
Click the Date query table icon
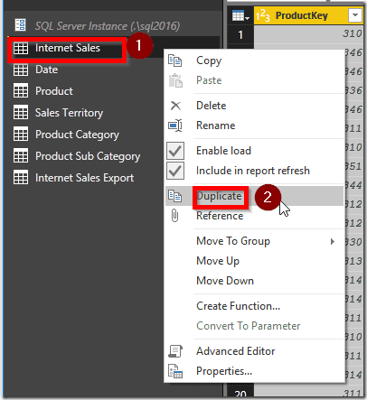tap(21, 70)
